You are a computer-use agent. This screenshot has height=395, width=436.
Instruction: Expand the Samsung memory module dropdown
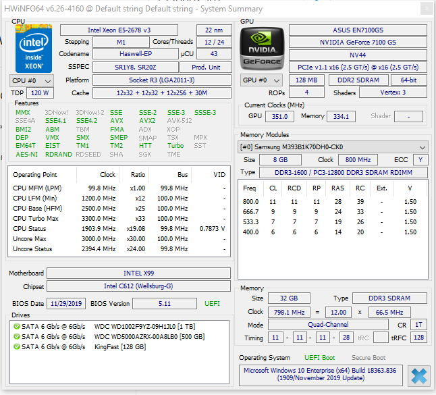pyautogui.click(x=333, y=147)
